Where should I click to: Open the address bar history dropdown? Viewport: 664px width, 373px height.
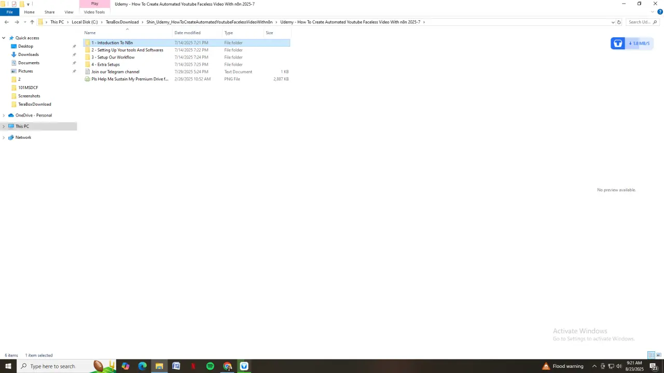[613, 22]
